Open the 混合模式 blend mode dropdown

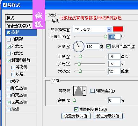click(92, 29)
